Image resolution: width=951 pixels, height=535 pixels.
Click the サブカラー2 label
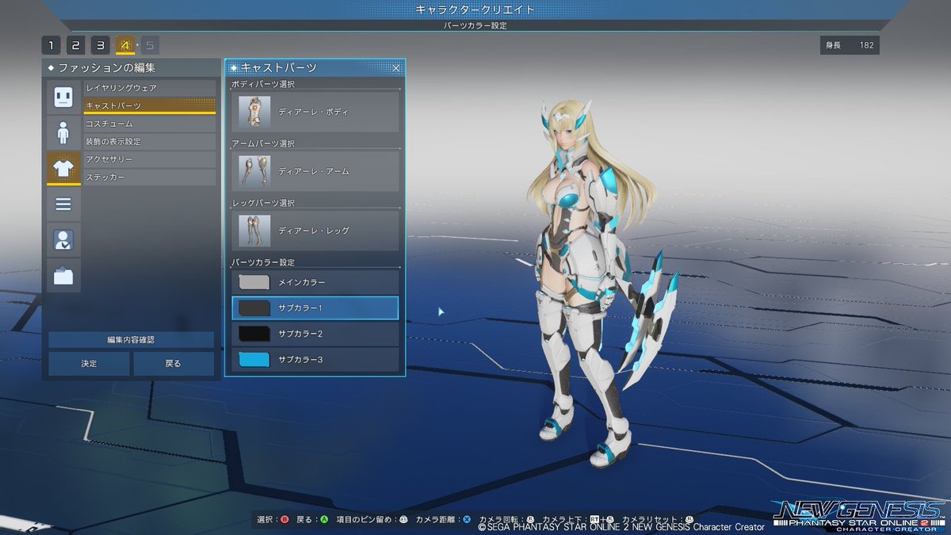point(300,334)
